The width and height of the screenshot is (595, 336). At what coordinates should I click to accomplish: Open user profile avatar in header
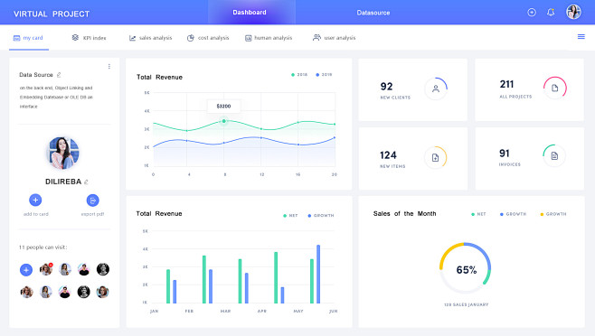point(573,12)
